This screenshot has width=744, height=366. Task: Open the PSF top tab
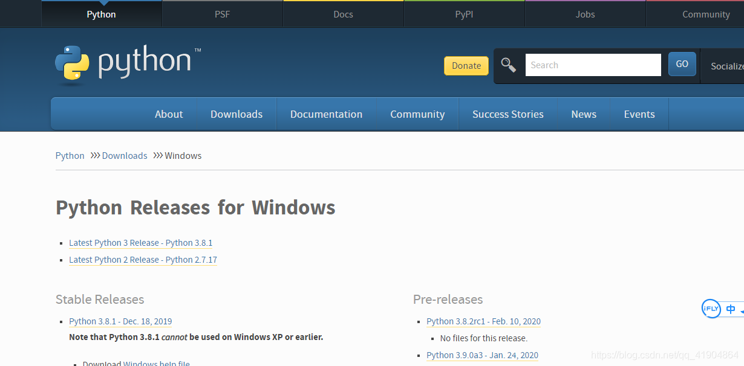click(x=222, y=14)
